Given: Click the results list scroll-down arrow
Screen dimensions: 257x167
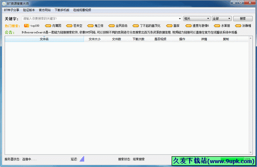Looking at the screenshot, I should pyautogui.click(x=251, y=152).
